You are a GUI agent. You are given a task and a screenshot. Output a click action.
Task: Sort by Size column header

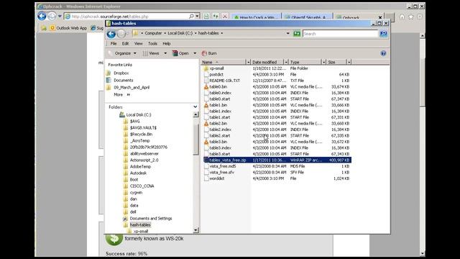pos(336,63)
